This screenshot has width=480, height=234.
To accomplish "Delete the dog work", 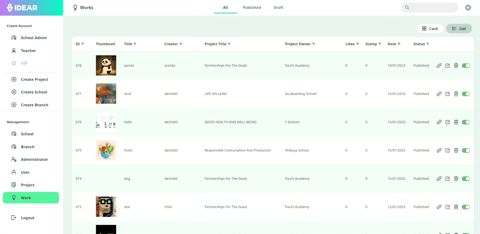I will [x=456, y=179].
